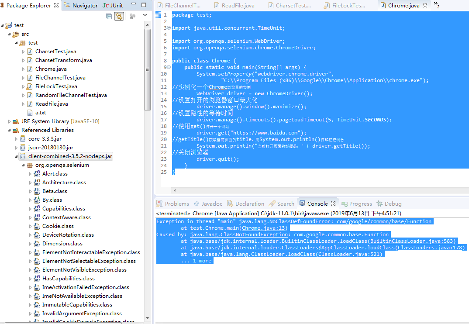Open the ReadFile.java editor tab
The width and height of the screenshot is (469, 324).
[x=234, y=5]
